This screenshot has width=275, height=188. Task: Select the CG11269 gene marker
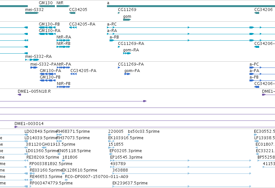click(119, 13)
